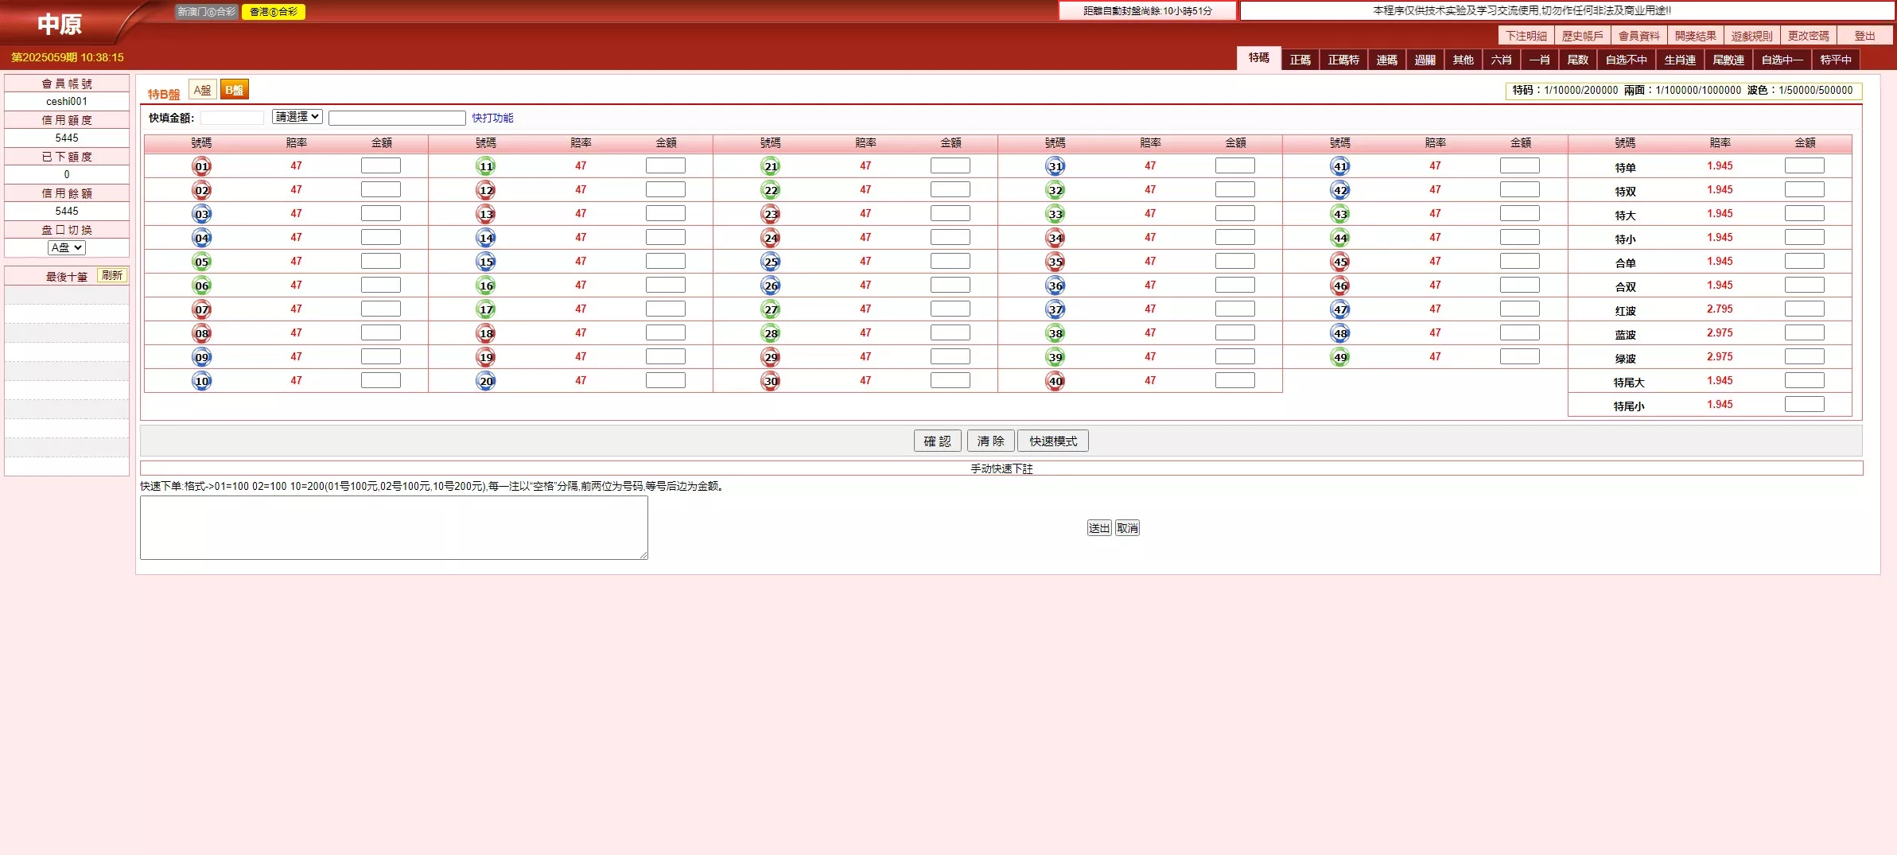Click the red number 01 ball
This screenshot has height=855, width=1897.
point(202,166)
